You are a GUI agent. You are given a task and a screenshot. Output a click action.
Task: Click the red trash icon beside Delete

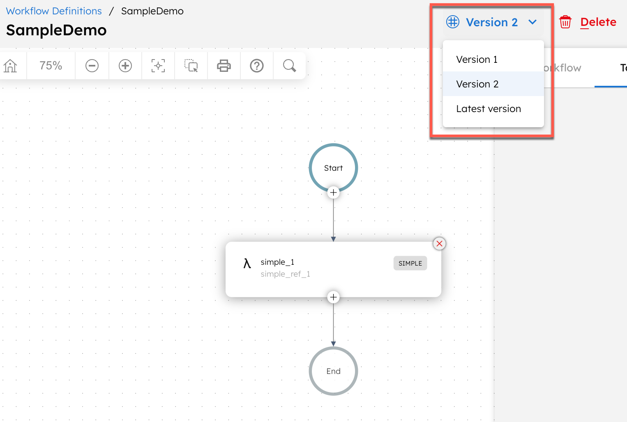click(x=565, y=22)
